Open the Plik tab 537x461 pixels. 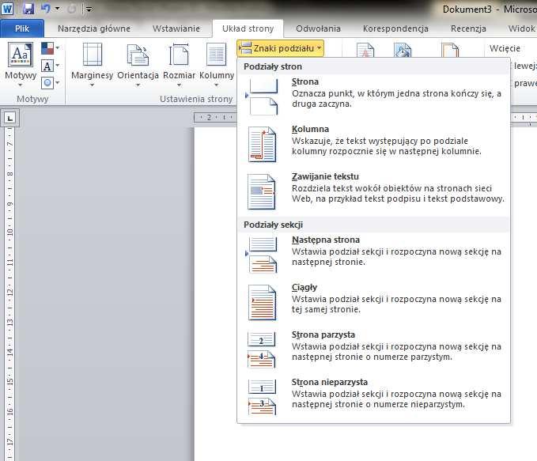22,28
